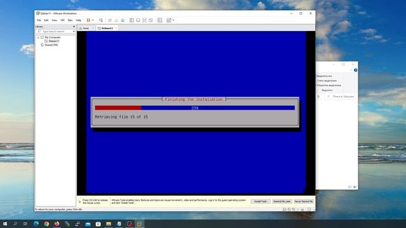Click the message log status icon

pos(309,210)
